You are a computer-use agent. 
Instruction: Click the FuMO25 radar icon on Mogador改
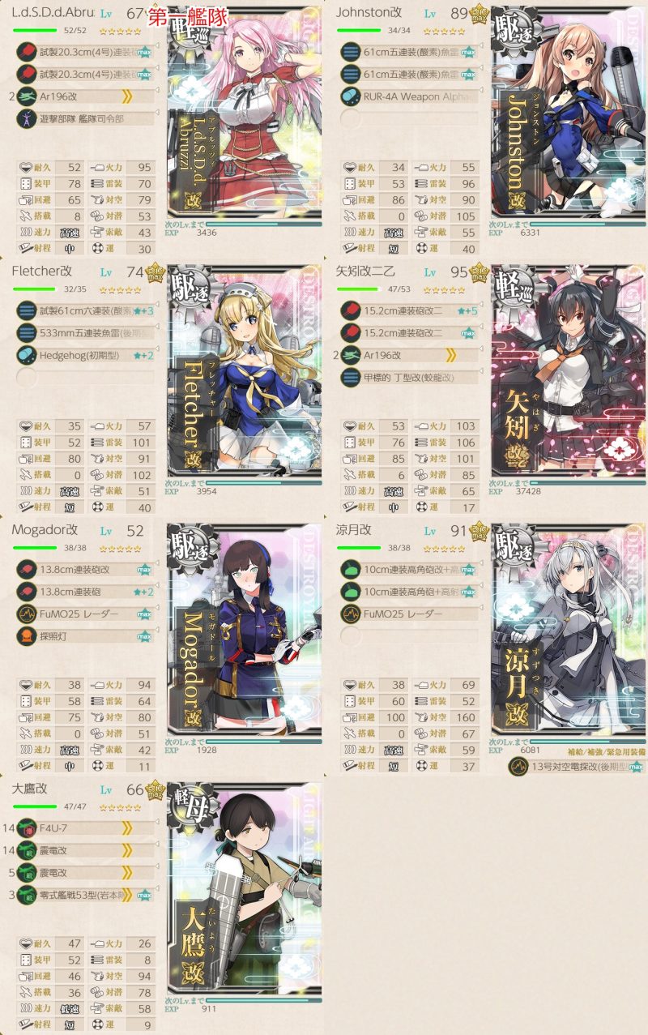(25, 614)
